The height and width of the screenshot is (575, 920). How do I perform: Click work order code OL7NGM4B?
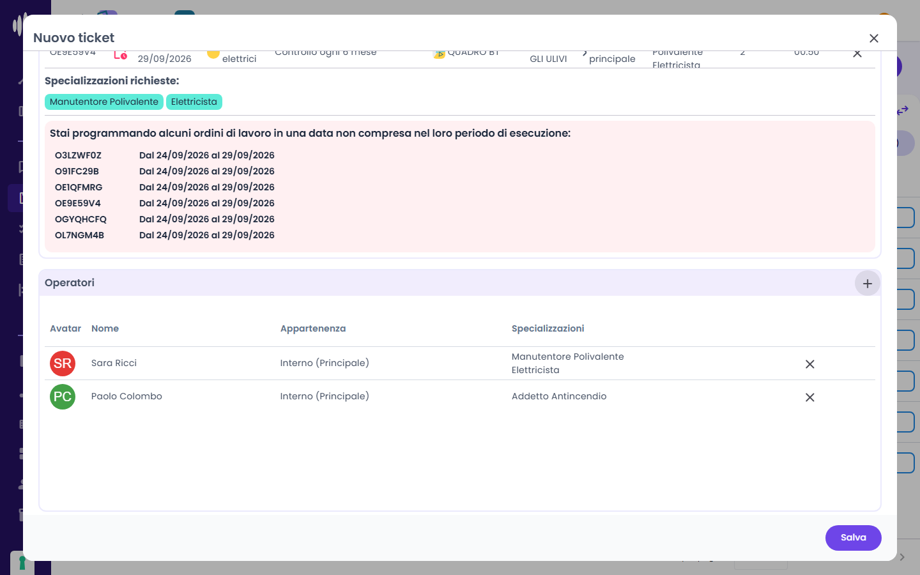(79, 235)
